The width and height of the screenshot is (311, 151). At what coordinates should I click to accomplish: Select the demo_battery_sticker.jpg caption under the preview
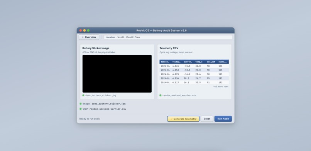(101, 96)
